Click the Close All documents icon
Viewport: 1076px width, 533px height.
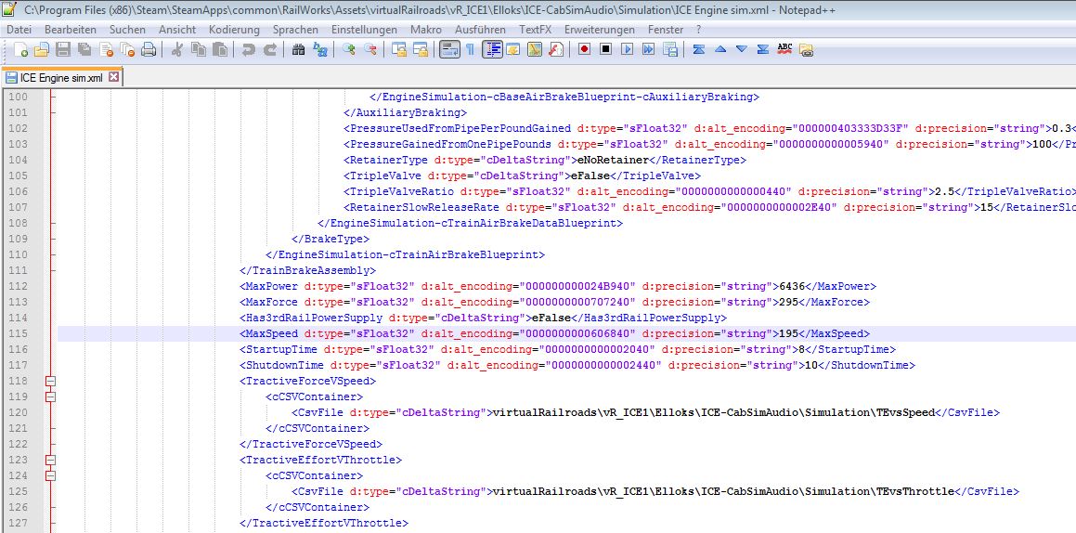(127, 49)
